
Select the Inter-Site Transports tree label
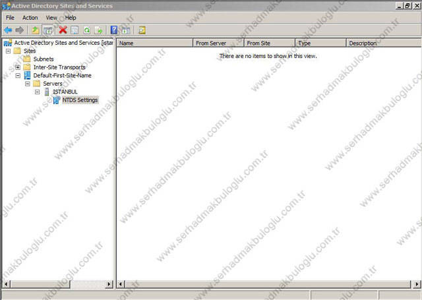point(59,67)
